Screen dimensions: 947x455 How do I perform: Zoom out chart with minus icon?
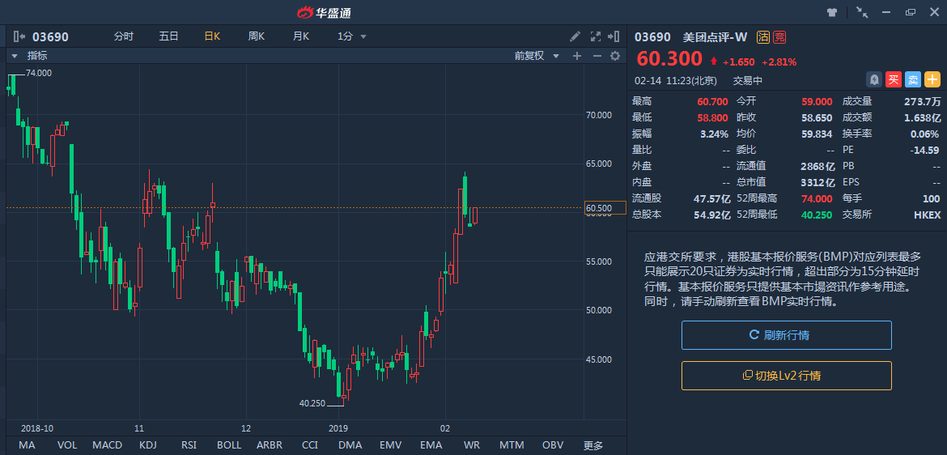coord(597,56)
